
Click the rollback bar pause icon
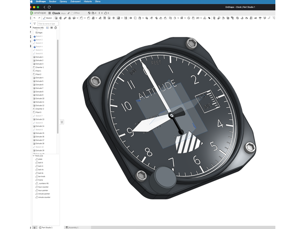pos(51,28)
